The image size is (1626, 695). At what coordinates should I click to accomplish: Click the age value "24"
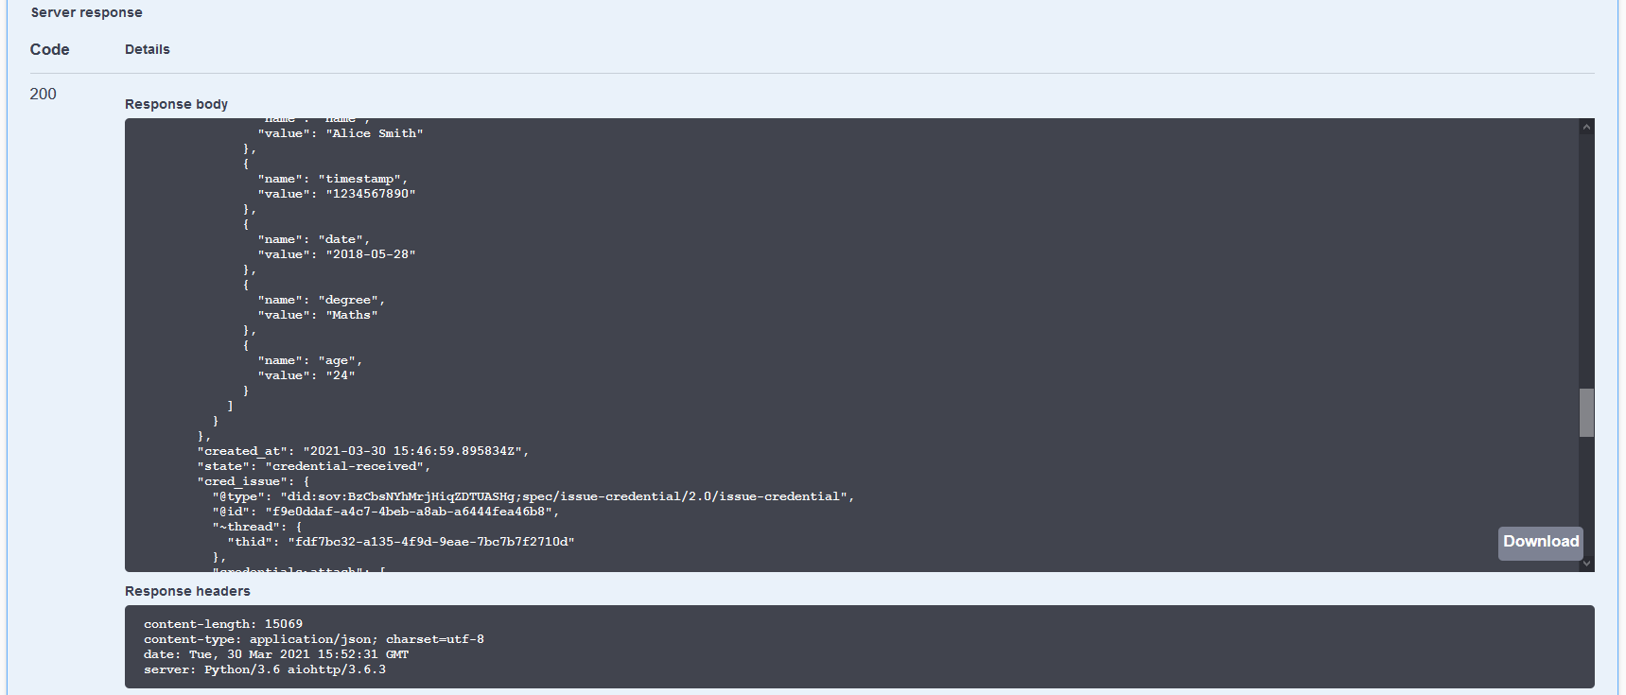(341, 375)
